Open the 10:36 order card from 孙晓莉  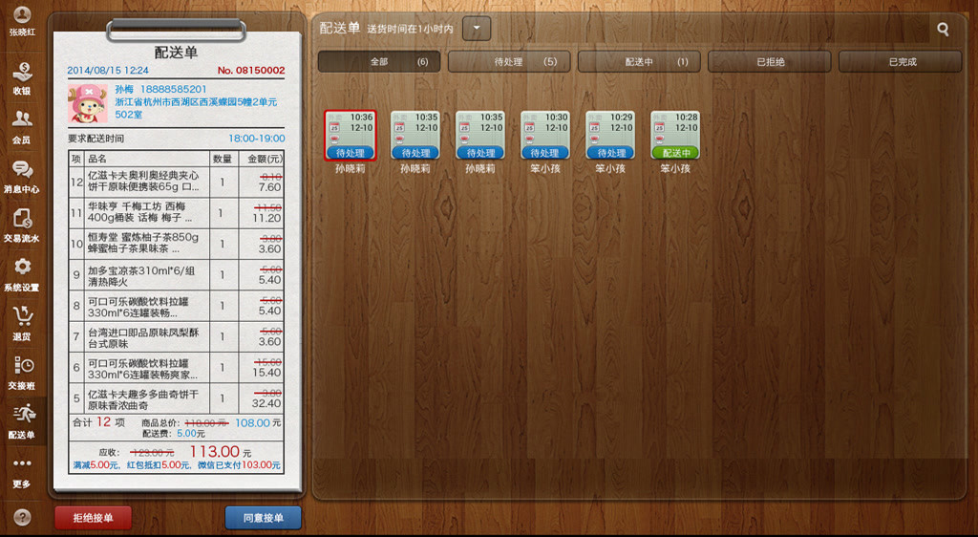[350, 136]
